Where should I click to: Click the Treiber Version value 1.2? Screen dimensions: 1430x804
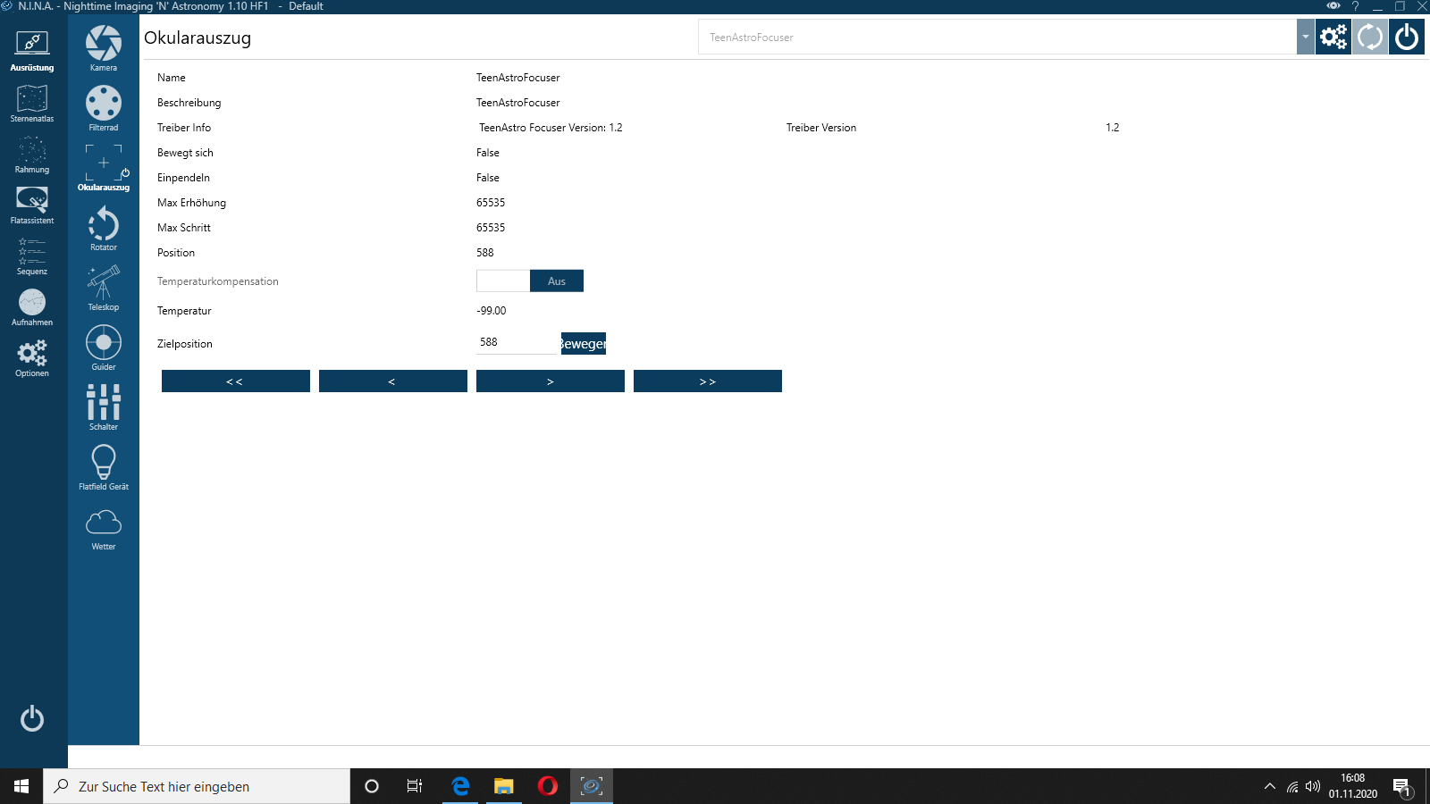[1113, 128]
